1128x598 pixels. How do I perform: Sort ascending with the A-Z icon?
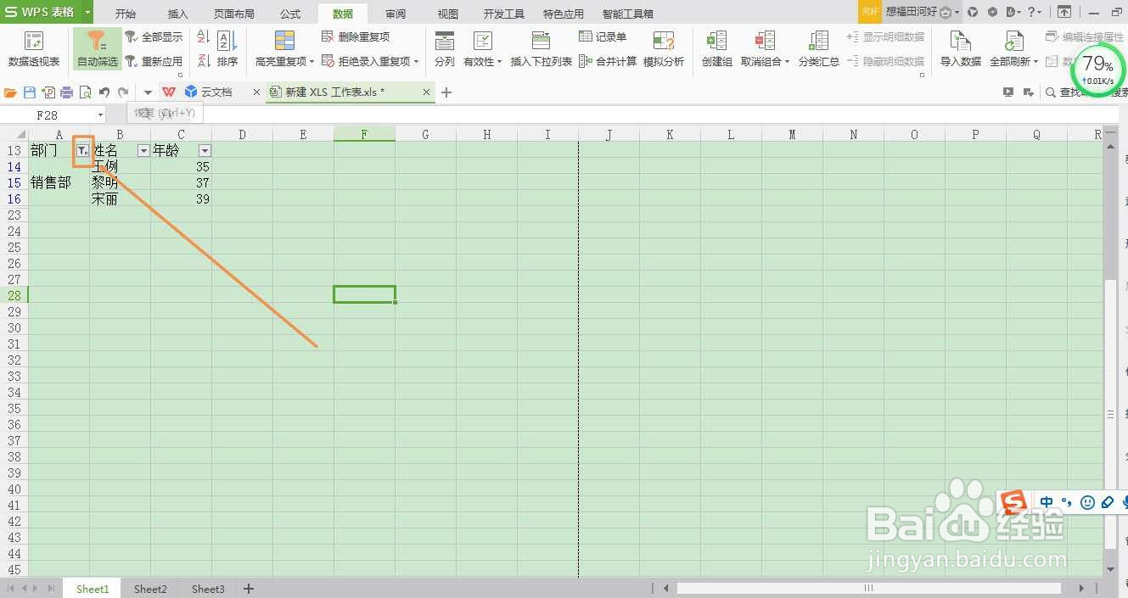coord(204,37)
